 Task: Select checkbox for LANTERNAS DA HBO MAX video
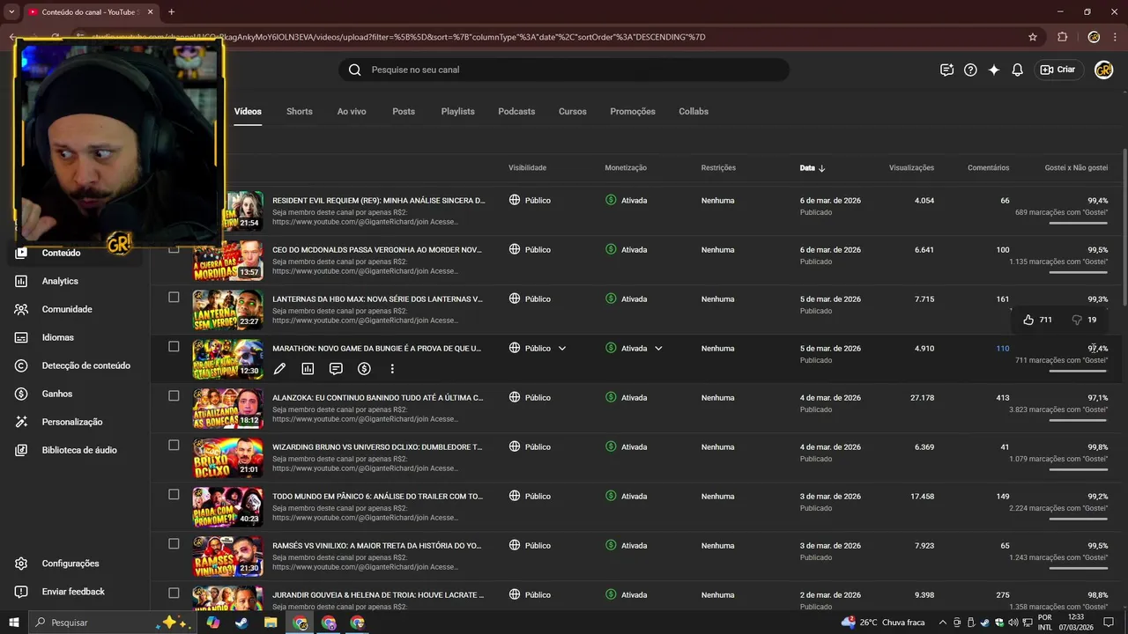[174, 298]
